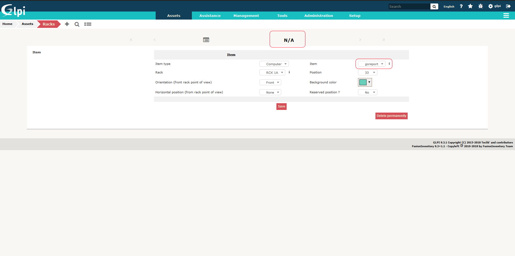The height and width of the screenshot is (256, 515).
Task: Open the Assistance menu
Action: (210, 16)
